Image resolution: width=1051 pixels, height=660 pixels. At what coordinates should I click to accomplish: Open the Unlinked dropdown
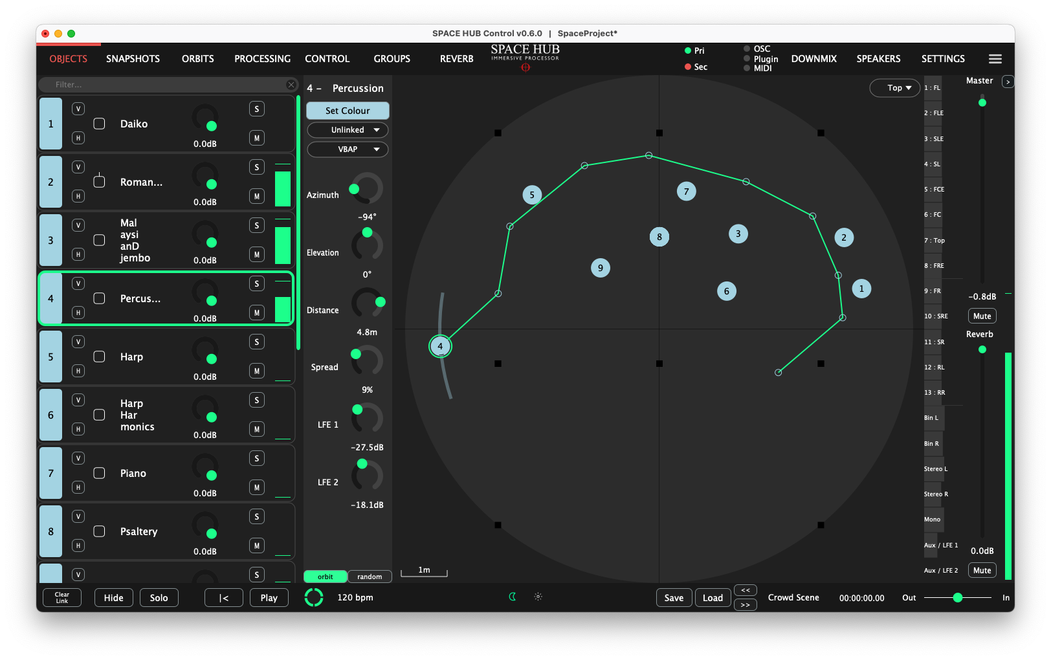[348, 130]
